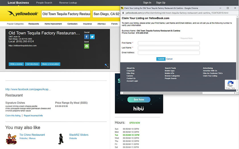Click Sign Up at the top
The image size is (239, 149).
[161, 3]
